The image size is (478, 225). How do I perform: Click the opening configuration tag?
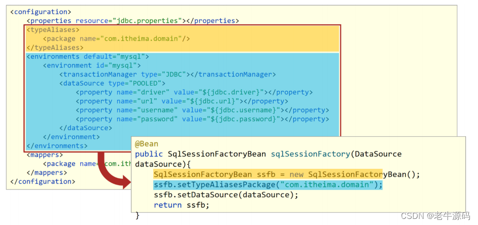[x=41, y=12]
